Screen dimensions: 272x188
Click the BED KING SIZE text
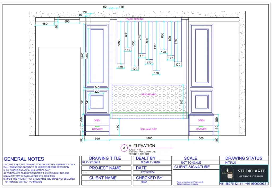click(x=149, y=129)
